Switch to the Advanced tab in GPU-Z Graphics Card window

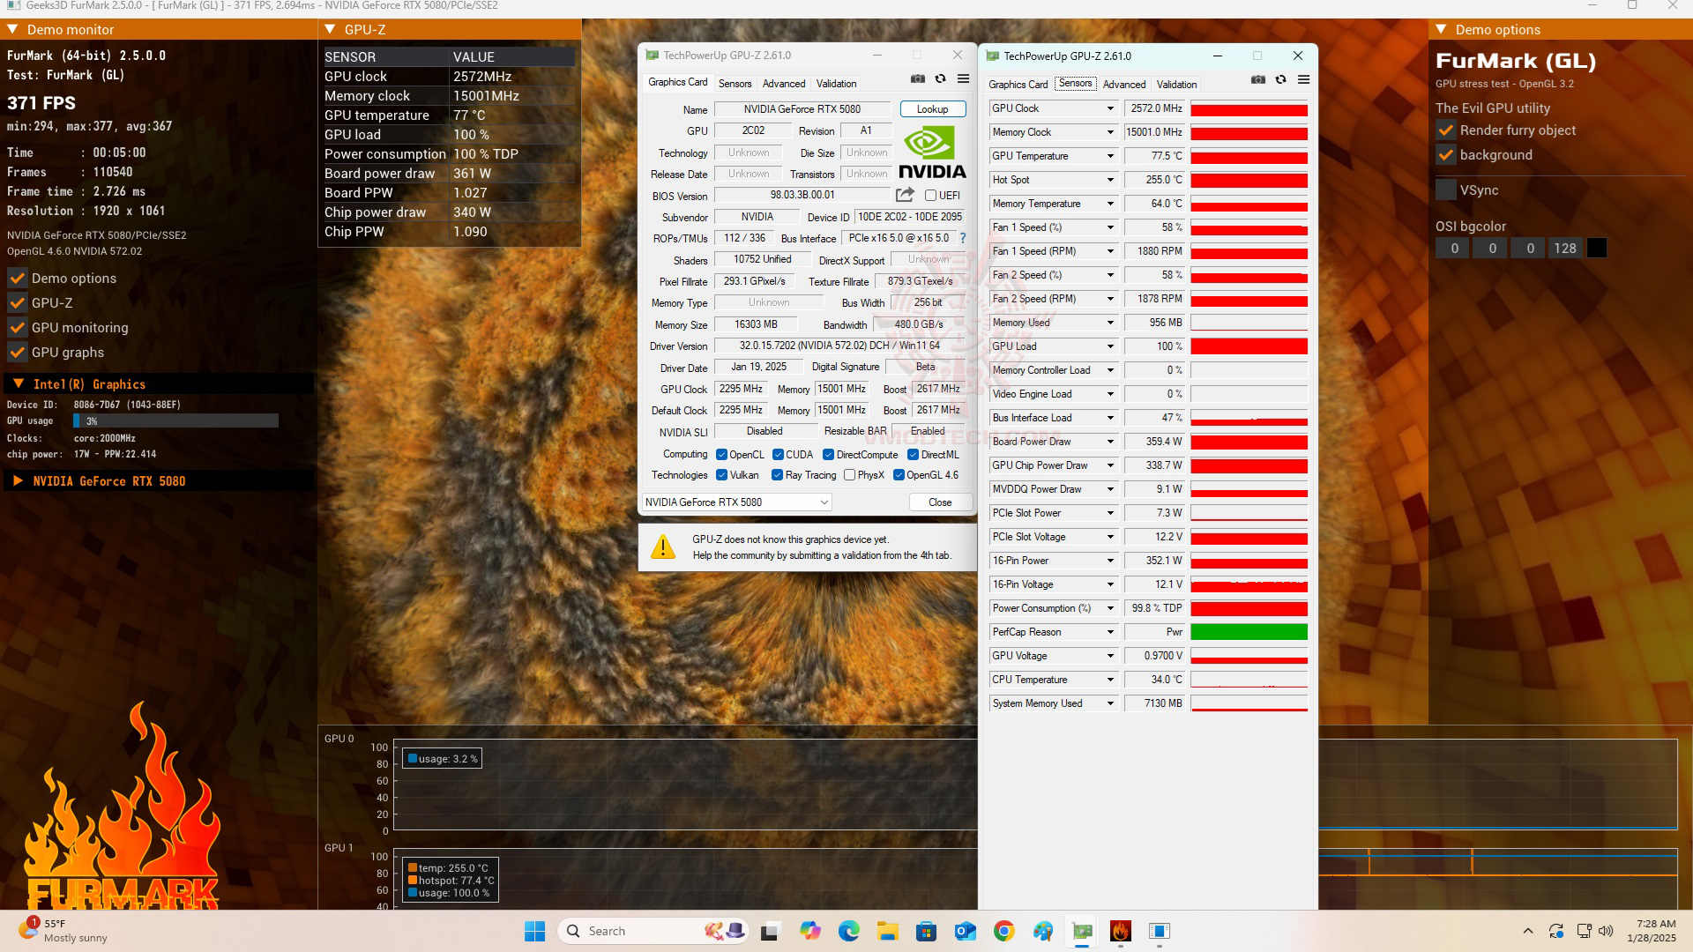coord(783,84)
